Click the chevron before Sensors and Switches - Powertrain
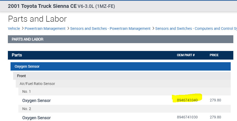Screen dimensions: 237x121 point(68,28)
